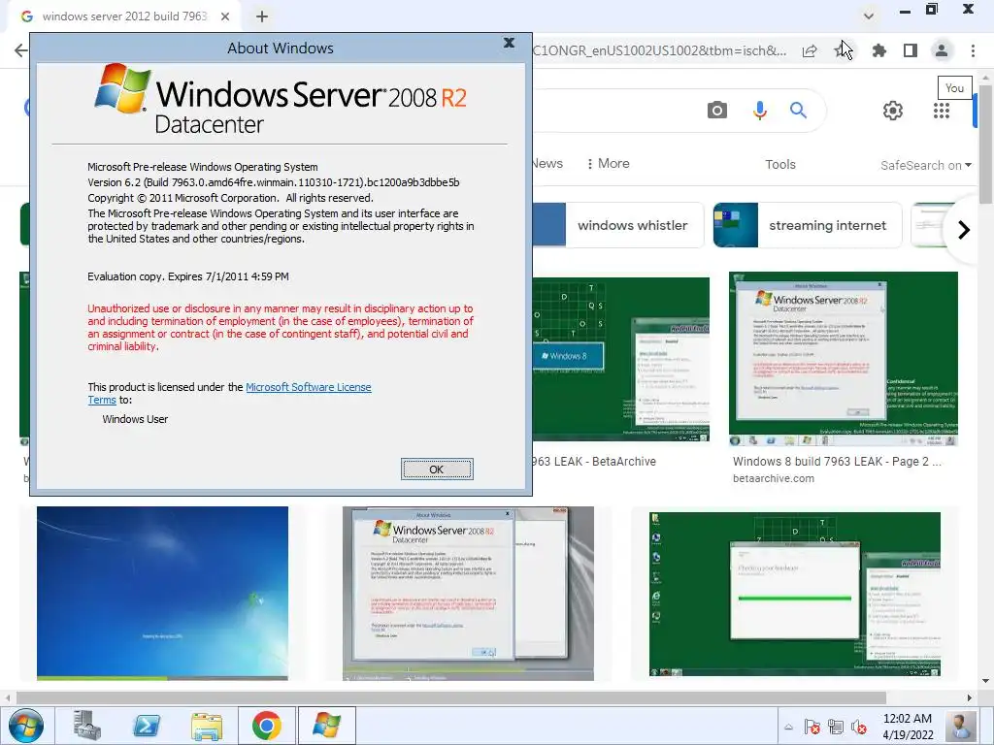
Task: Click the scroll down arrow
Action: pyautogui.click(x=986, y=681)
